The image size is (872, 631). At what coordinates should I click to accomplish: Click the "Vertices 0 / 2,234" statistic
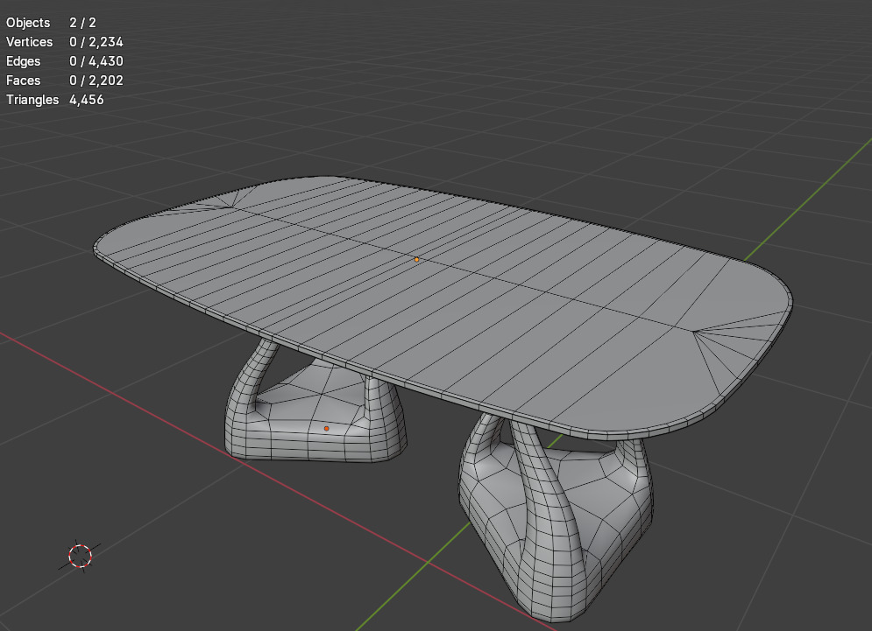(x=65, y=42)
